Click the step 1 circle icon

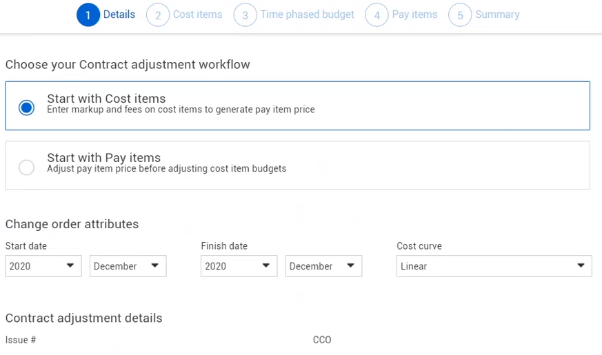coord(88,15)
